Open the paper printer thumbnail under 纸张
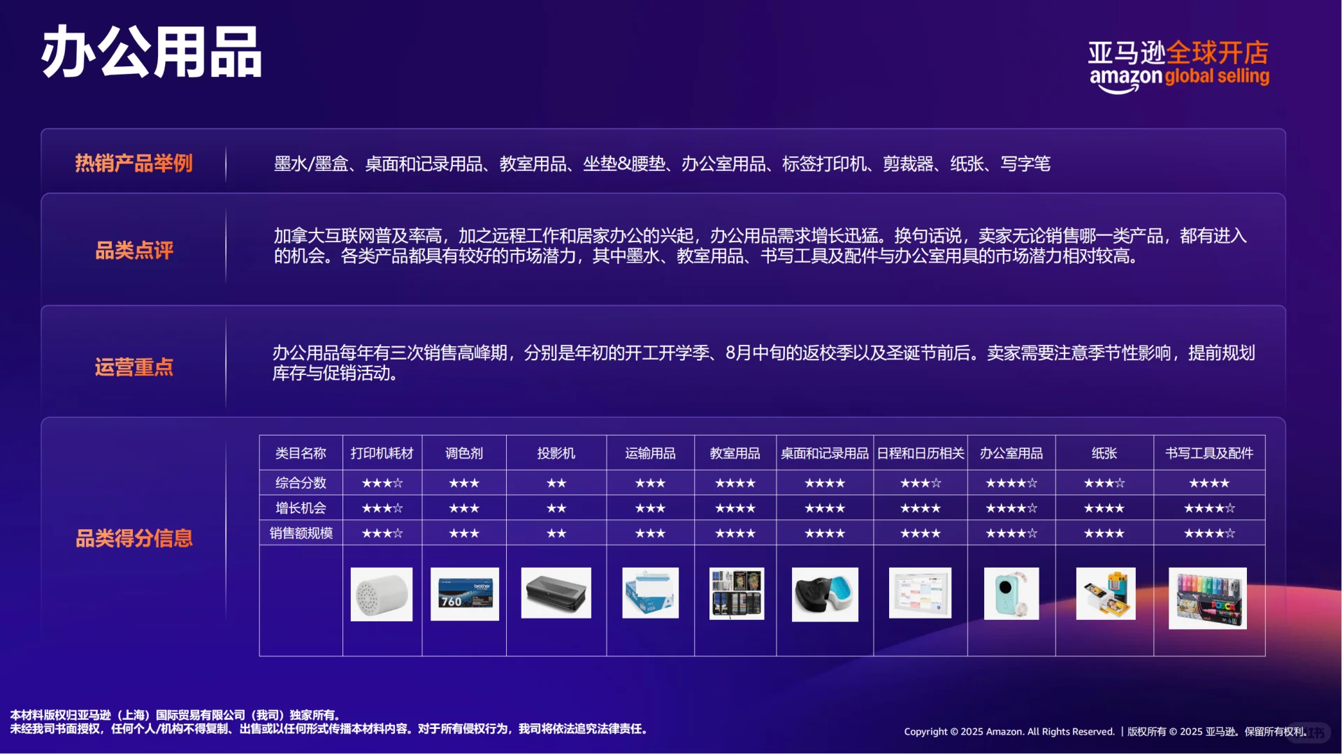This screenshot has width=1342, height=754. [1103, 594]
